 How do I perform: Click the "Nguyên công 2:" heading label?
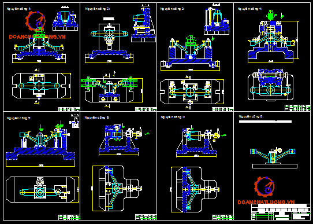[98, 9]
